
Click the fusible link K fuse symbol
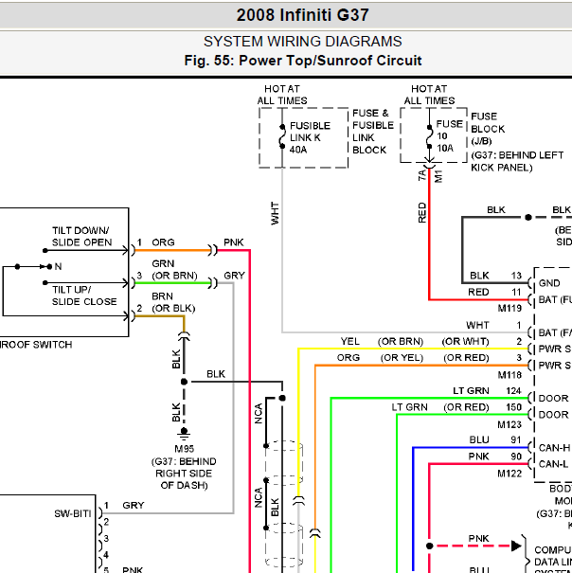click(x=282, y=136)
